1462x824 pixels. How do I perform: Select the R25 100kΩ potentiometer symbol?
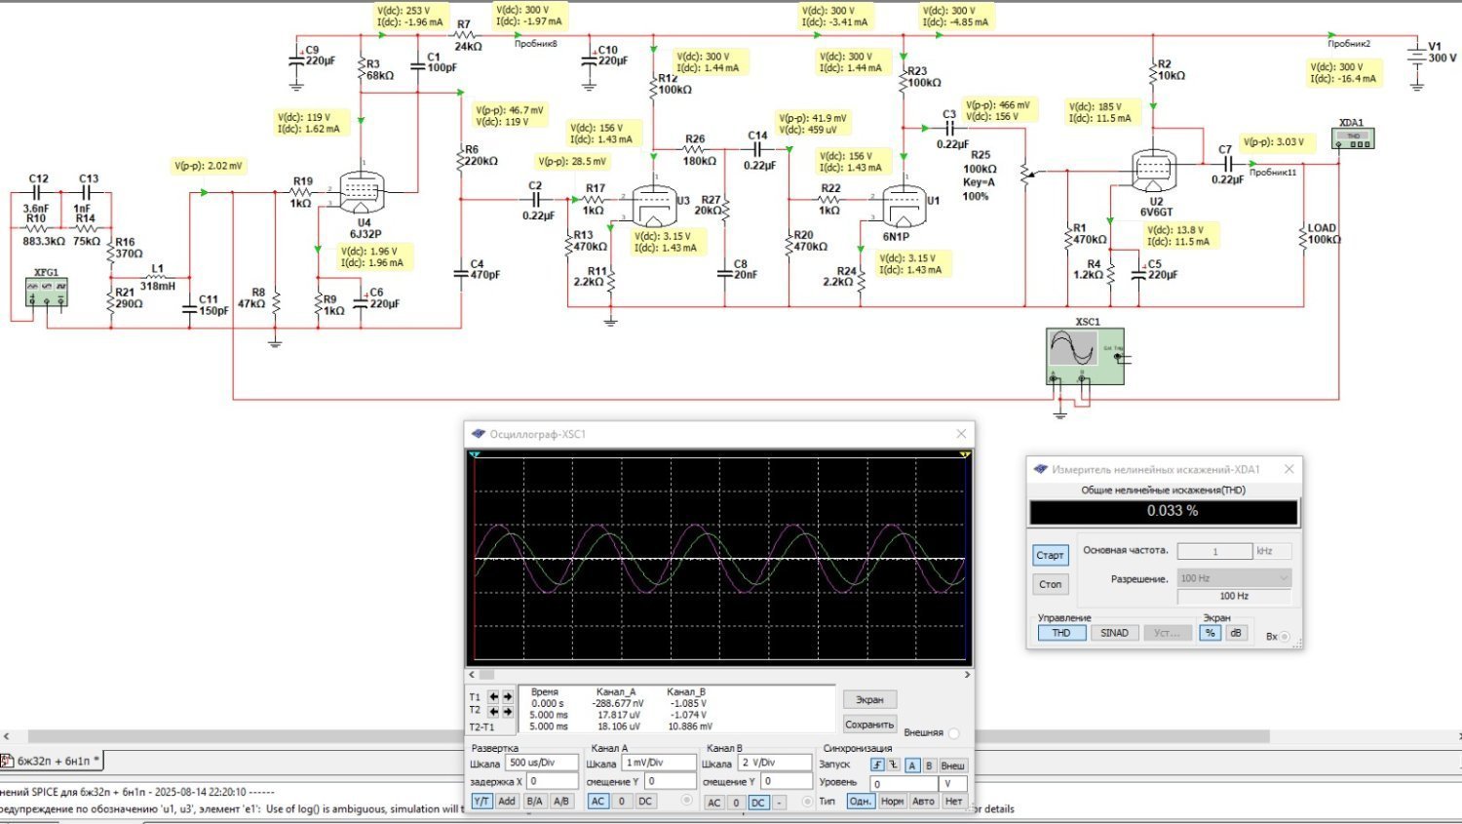click(x=1025, y=175)
